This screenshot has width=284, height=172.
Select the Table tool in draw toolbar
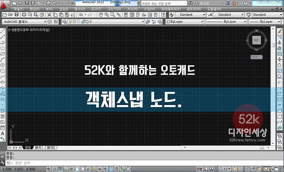pyautogui.click(x=3, y=128)
